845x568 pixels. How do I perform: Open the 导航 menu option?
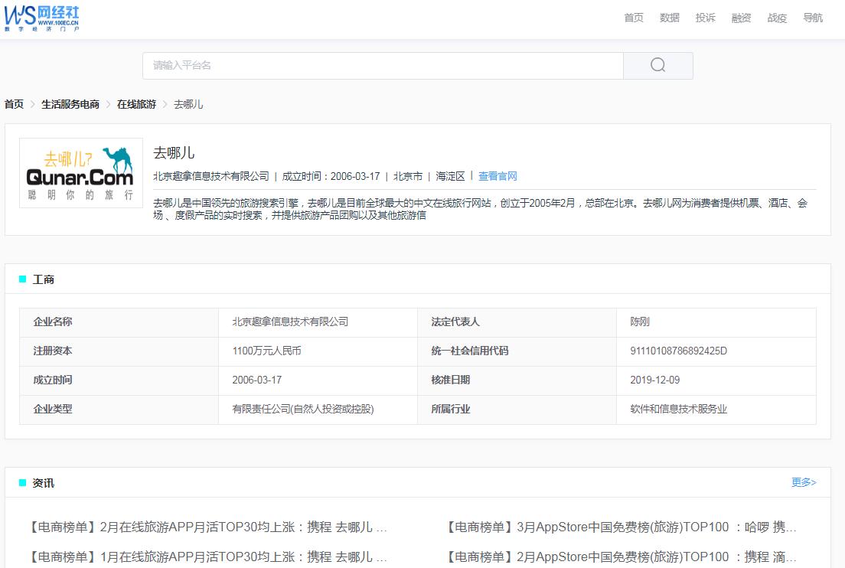click(x=812, y=18)
